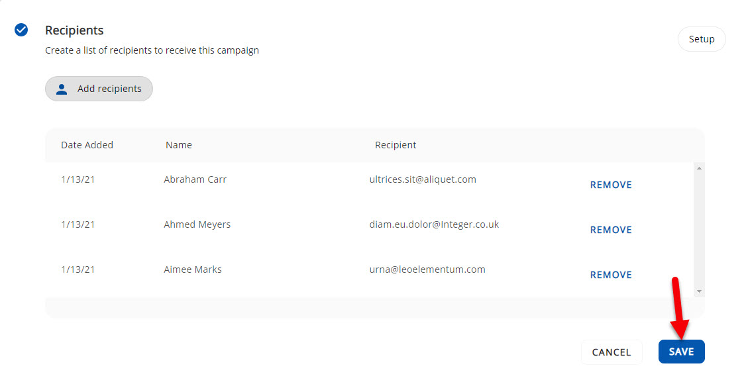Remove Ahmed Meyers from recipients
This screenshot has width=746, height=384.
click(x=611, y=230)
